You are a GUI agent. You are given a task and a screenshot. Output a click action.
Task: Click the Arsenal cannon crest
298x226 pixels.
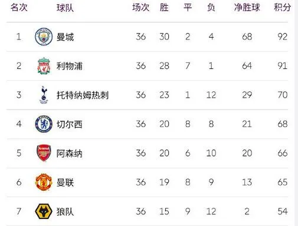(x=44, y=153)
